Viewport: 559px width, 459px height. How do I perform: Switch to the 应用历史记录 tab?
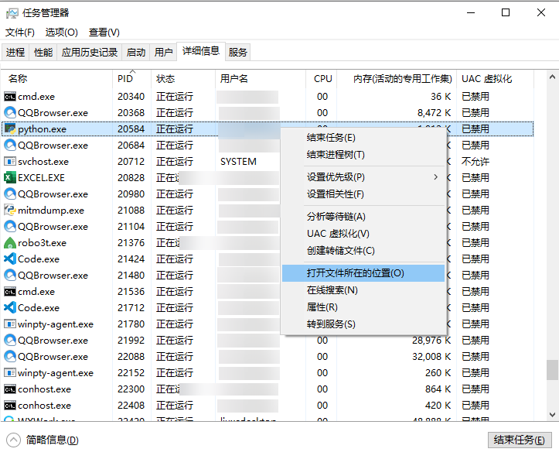click(x=90, y=53)
